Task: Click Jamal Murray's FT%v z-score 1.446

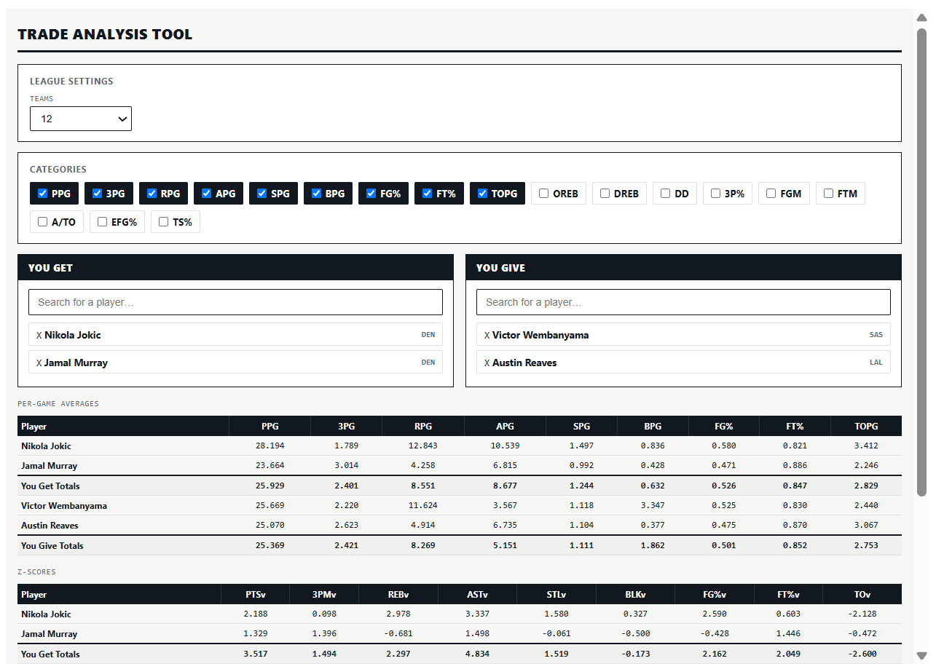Action: click(789, 634)
